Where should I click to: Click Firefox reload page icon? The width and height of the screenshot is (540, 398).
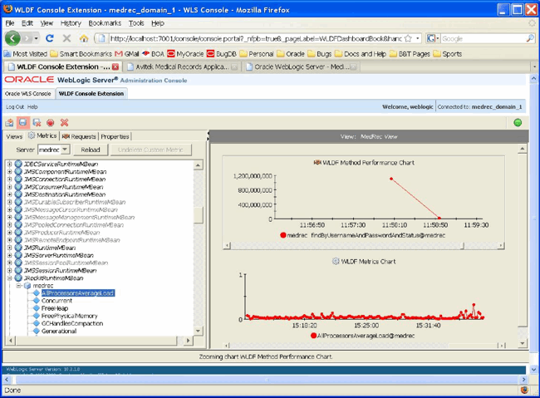(x=50, y=38)
